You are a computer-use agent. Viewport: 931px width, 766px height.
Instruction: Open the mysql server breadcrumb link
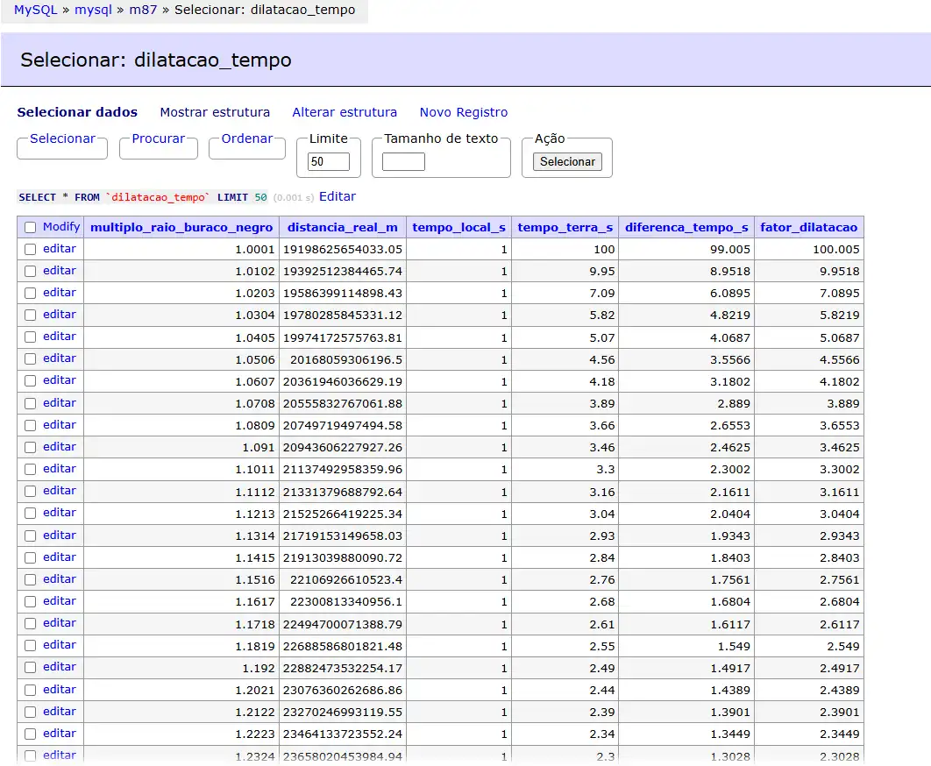(93, 11)
